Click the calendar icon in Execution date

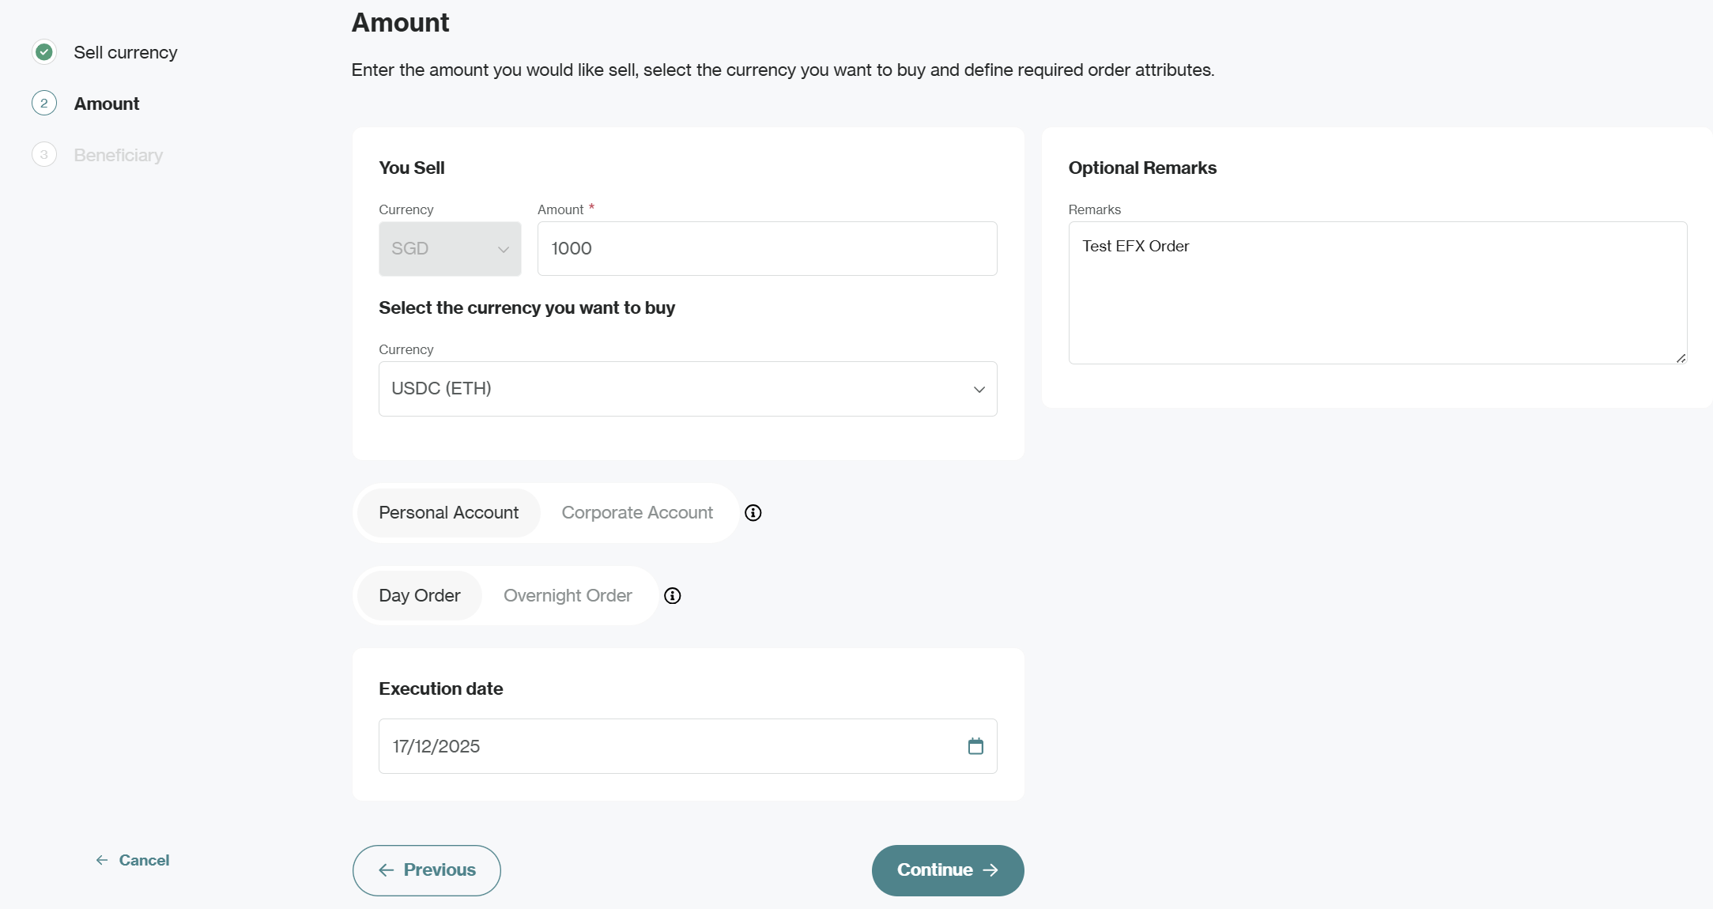pyautogui.click(x=975, y=746)
